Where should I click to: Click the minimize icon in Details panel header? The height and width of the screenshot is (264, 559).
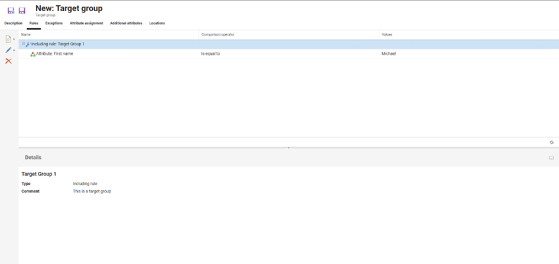(551, 158)
